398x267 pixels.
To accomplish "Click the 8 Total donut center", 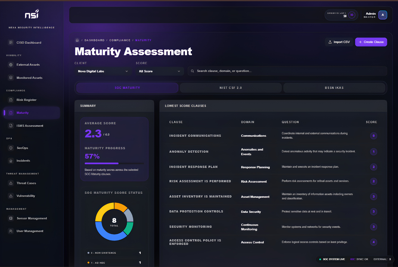I will pos(114,222).
